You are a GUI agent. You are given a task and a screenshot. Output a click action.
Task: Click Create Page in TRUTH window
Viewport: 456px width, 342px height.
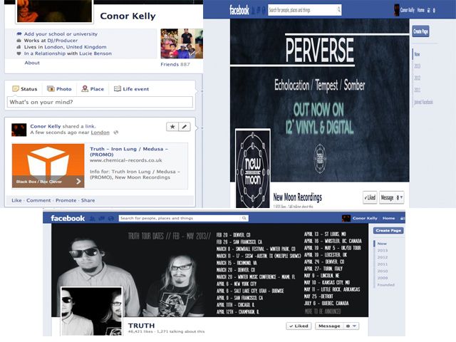pyautogui.click(x=388, y=230)
